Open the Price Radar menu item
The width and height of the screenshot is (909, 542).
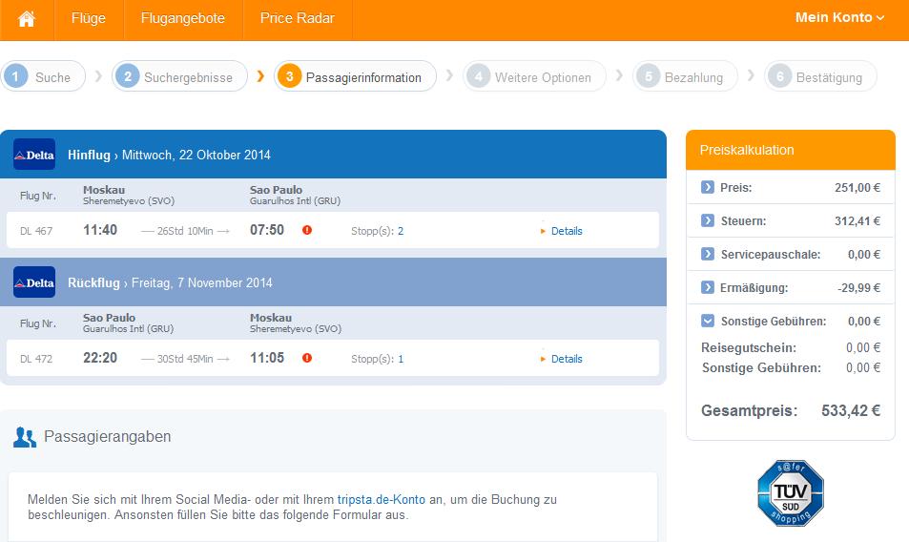(297, 18)
